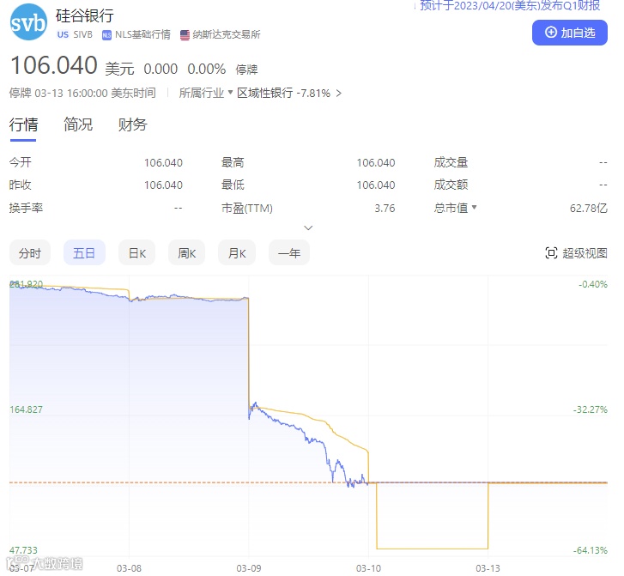Add stock to watchlist via 加自选 button

[x=569, y=33]
